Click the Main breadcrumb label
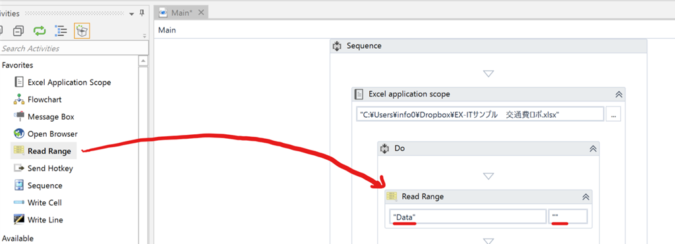The image size is (675, 244). 167,30
